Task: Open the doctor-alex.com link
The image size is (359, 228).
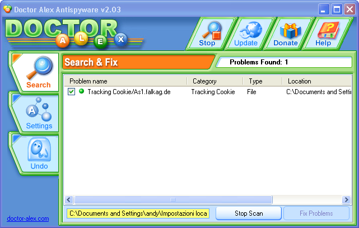Action: pyautogui.click(x=27, y=218)
